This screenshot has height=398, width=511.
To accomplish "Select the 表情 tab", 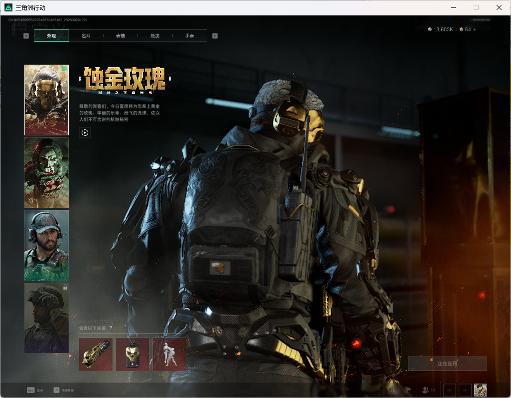I will tap(121, 36).
